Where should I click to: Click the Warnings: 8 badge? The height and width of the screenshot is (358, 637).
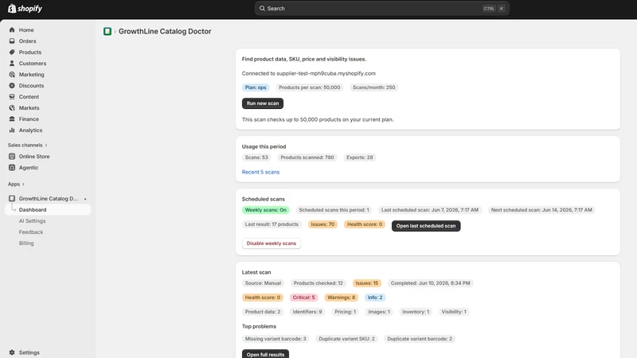[x=342, y=298]
